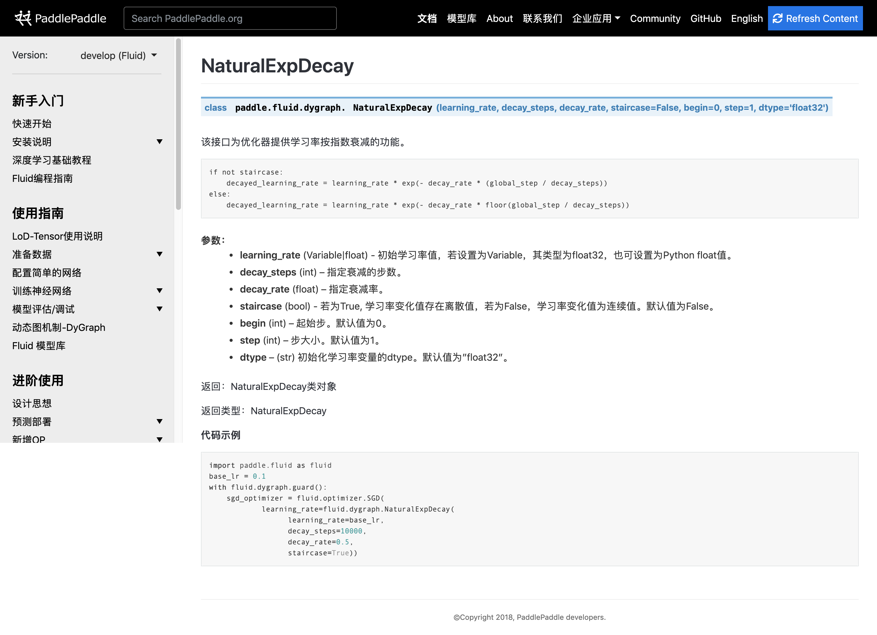877x635 pixels.
Task: Open the 企业应用 dropdown menu
Action: coord(596,18)
